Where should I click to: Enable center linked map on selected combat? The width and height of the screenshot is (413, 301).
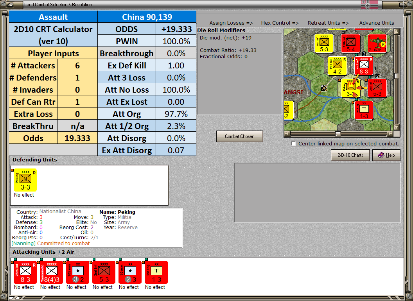(x=294, y=144)
